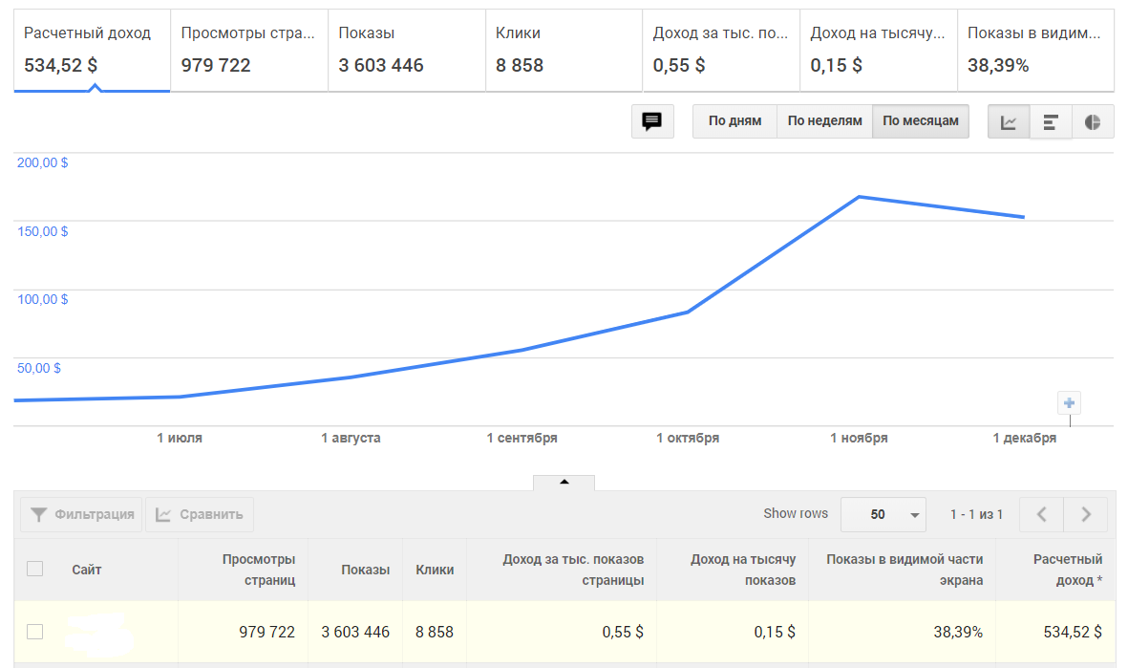Click the 200,00 $ axis label

pyautogui.click(x=42, y=162)
